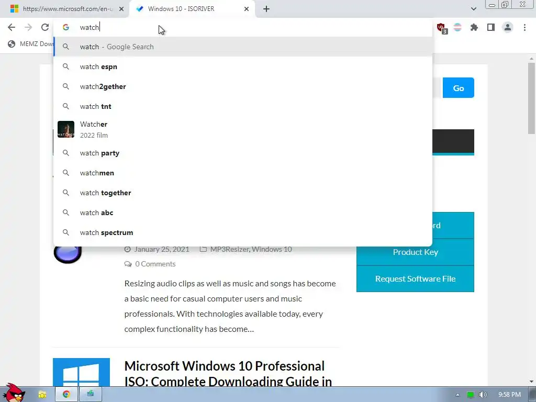536x402 pixels.
Task: Click the Watcher film poster thumbnail
Action: 65,129
